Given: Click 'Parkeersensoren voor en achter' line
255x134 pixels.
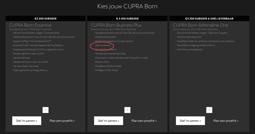Looking at the screenshot, I should pyautogui.click(x=31, y=62).
